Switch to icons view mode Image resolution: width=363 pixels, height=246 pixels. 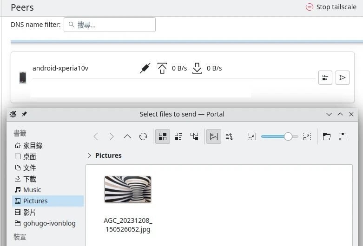tap(163, 136)
